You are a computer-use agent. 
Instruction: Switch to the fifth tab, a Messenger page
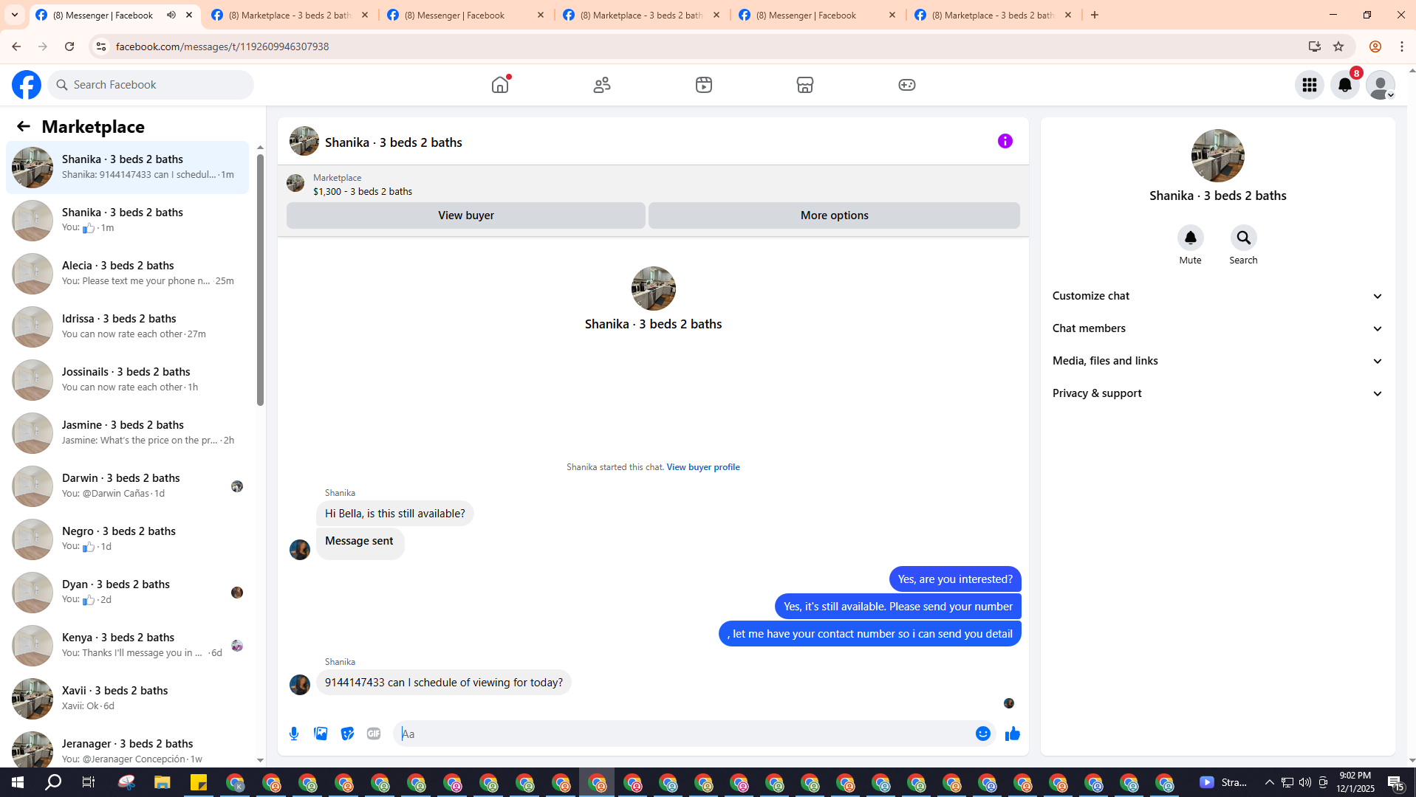[x=818, y=15]
